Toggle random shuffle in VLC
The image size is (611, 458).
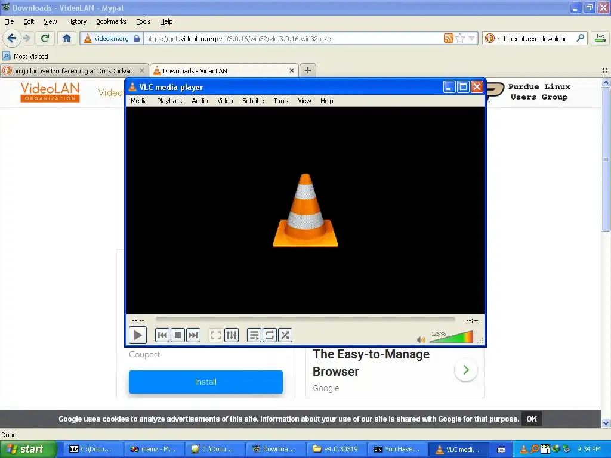pyautogui.click(x=285, y=335)
